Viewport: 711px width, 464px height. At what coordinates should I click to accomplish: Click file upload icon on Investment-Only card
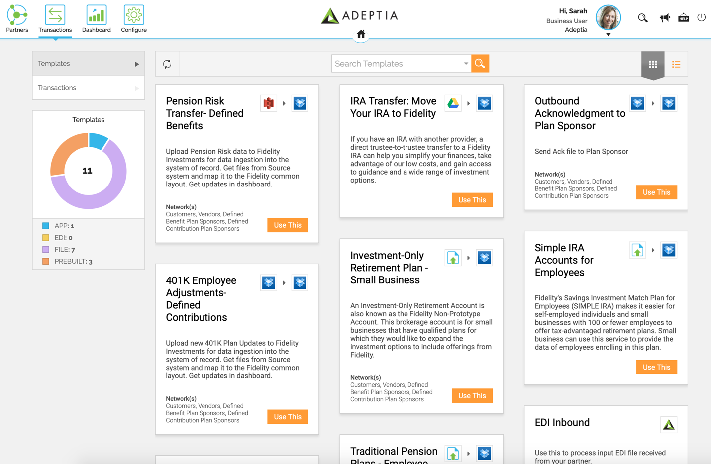(x=453, y=258)
